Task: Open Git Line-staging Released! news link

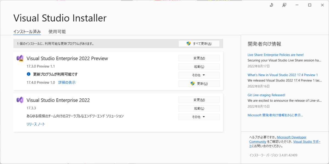Action: tap(266, 95)
